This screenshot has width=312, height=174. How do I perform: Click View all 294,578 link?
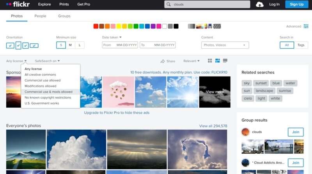pyautogui.click(x=213, y=126)
